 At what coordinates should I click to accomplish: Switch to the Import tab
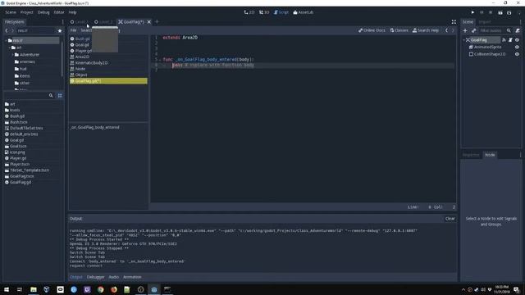(x=485, y=22)
